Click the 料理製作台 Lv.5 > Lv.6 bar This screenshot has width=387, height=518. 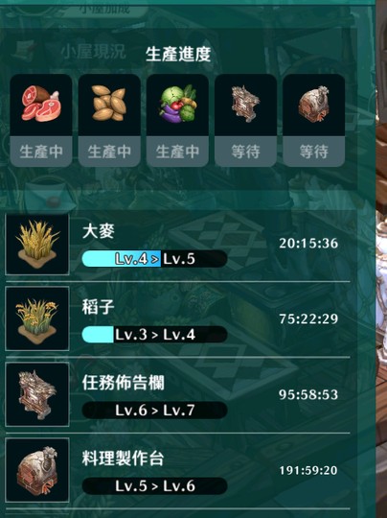[154, 485]
